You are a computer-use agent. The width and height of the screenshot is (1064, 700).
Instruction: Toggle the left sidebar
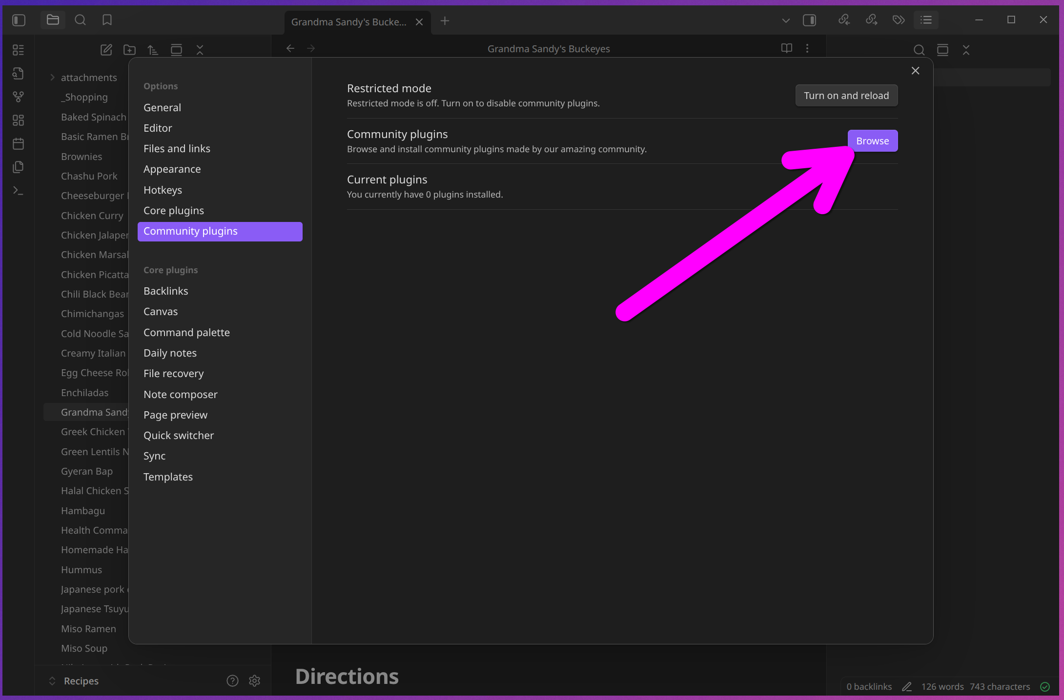pos(19,20)
